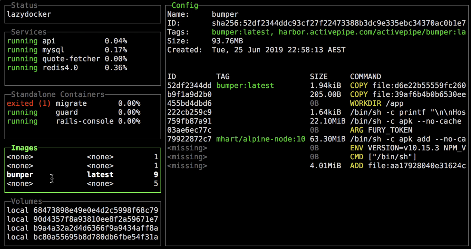The height and width of the screenshot is (249, 471).
Task: Click the Config tab header
Action: 185,5
